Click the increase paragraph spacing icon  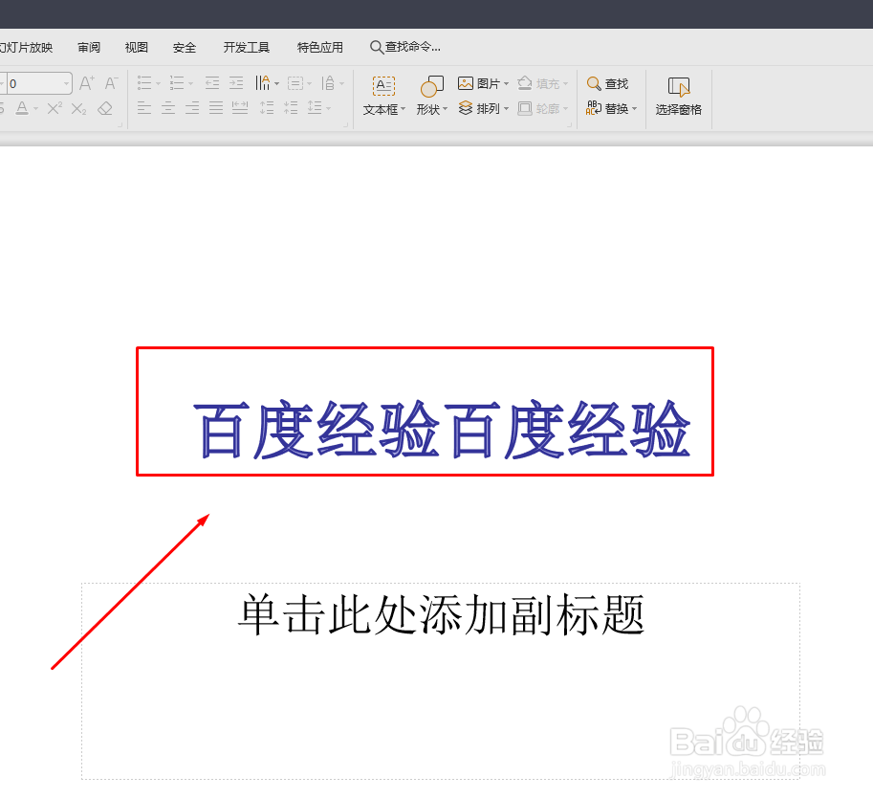tap(267, 107)
